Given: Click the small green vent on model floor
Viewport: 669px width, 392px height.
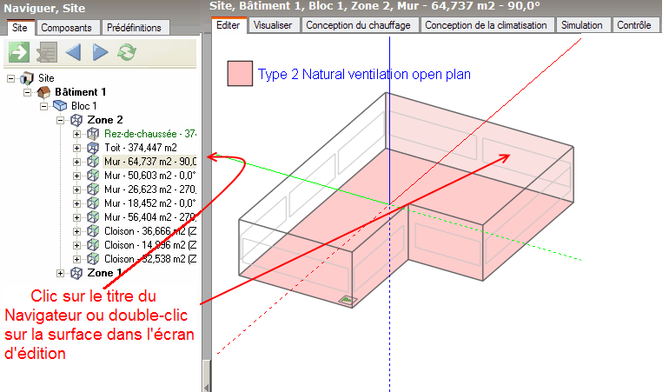Looking at the screenshot, I should point(346,300).
